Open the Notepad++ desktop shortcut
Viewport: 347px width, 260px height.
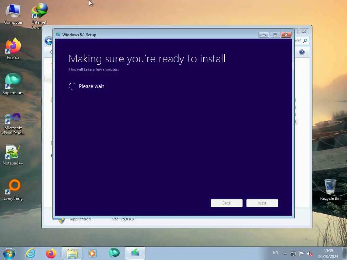[x=13, y=155]
